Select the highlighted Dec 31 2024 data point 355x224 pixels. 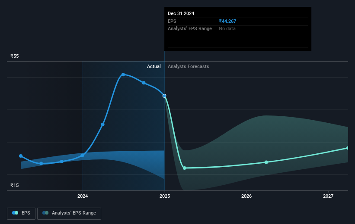tap(164, 96)
